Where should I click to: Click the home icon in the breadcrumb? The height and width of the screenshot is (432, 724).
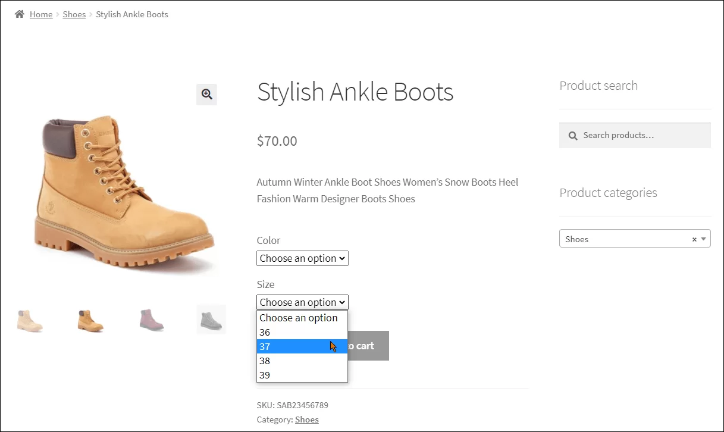18,14
